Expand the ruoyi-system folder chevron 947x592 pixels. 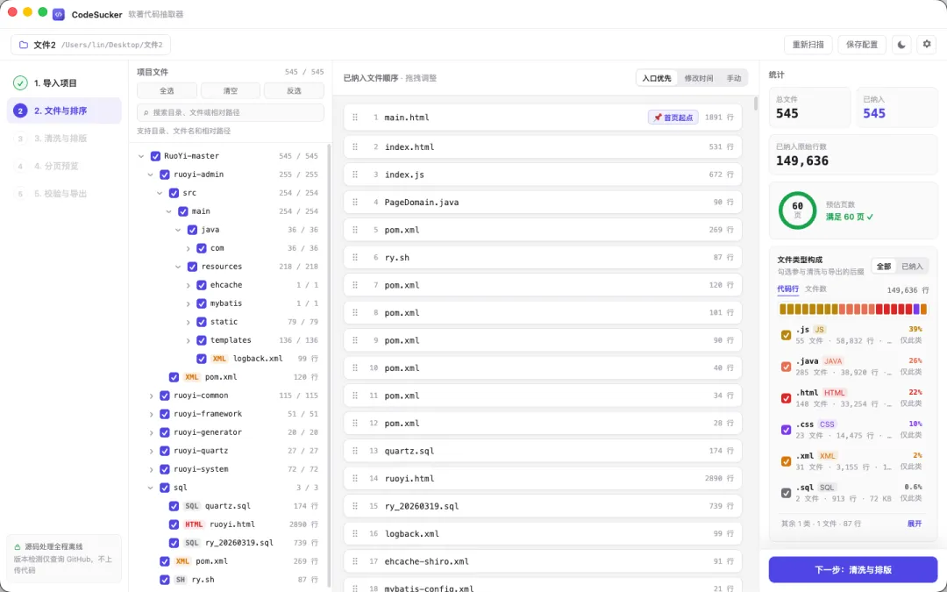coord(151,469)
